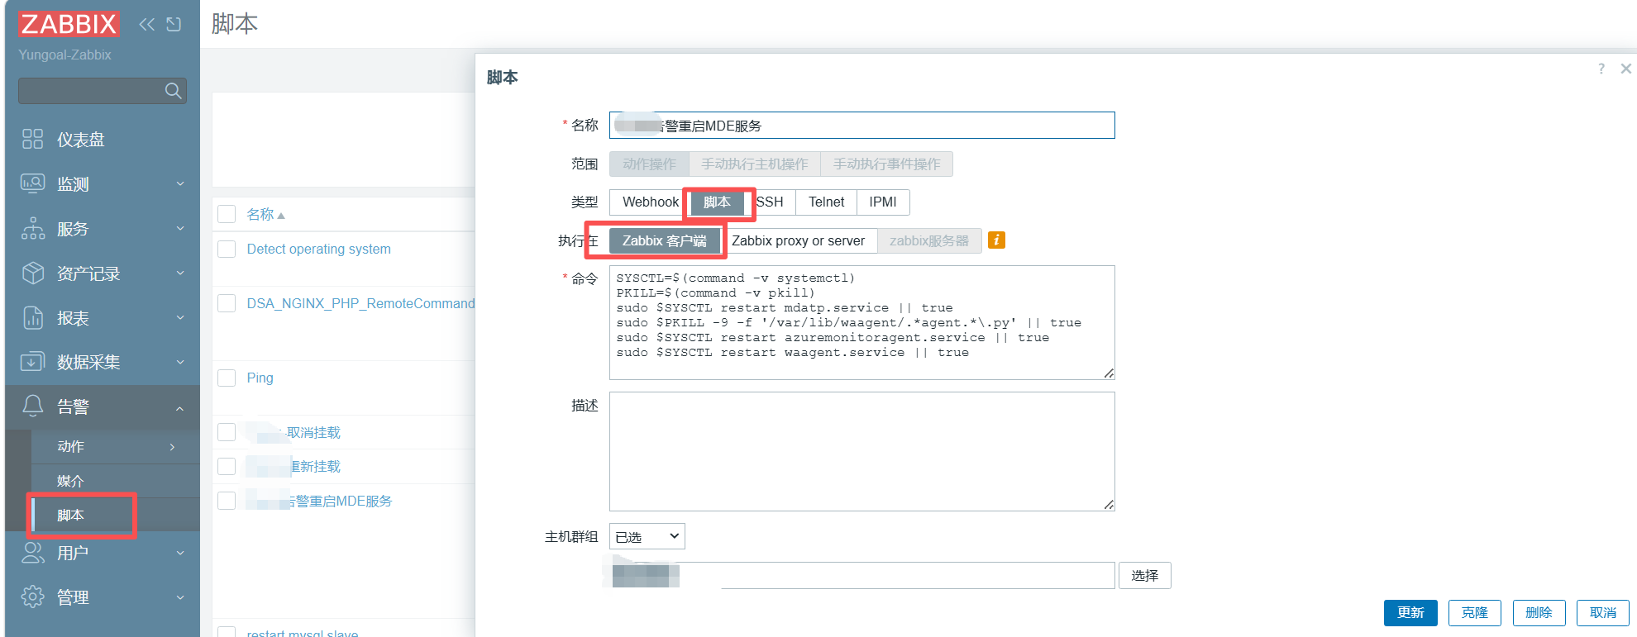
Task: Choose Zabbix 客户端 execute-on option
Action: (665, 240)
